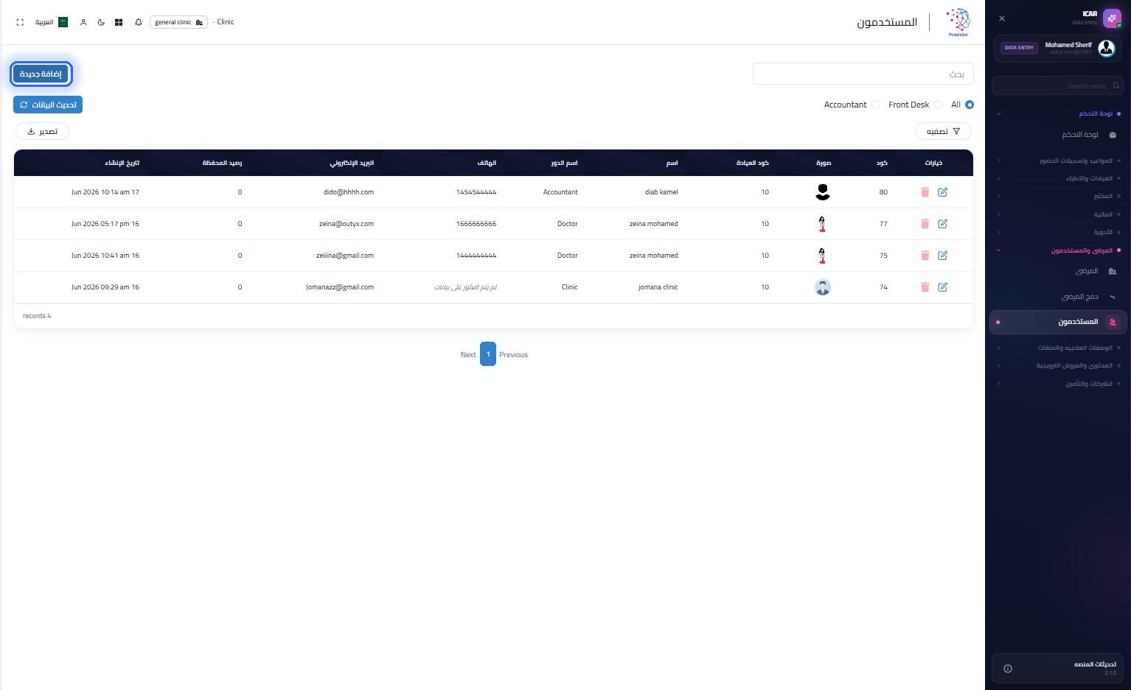
Task: Open the notifications bell icon
Action: (138, 22)
